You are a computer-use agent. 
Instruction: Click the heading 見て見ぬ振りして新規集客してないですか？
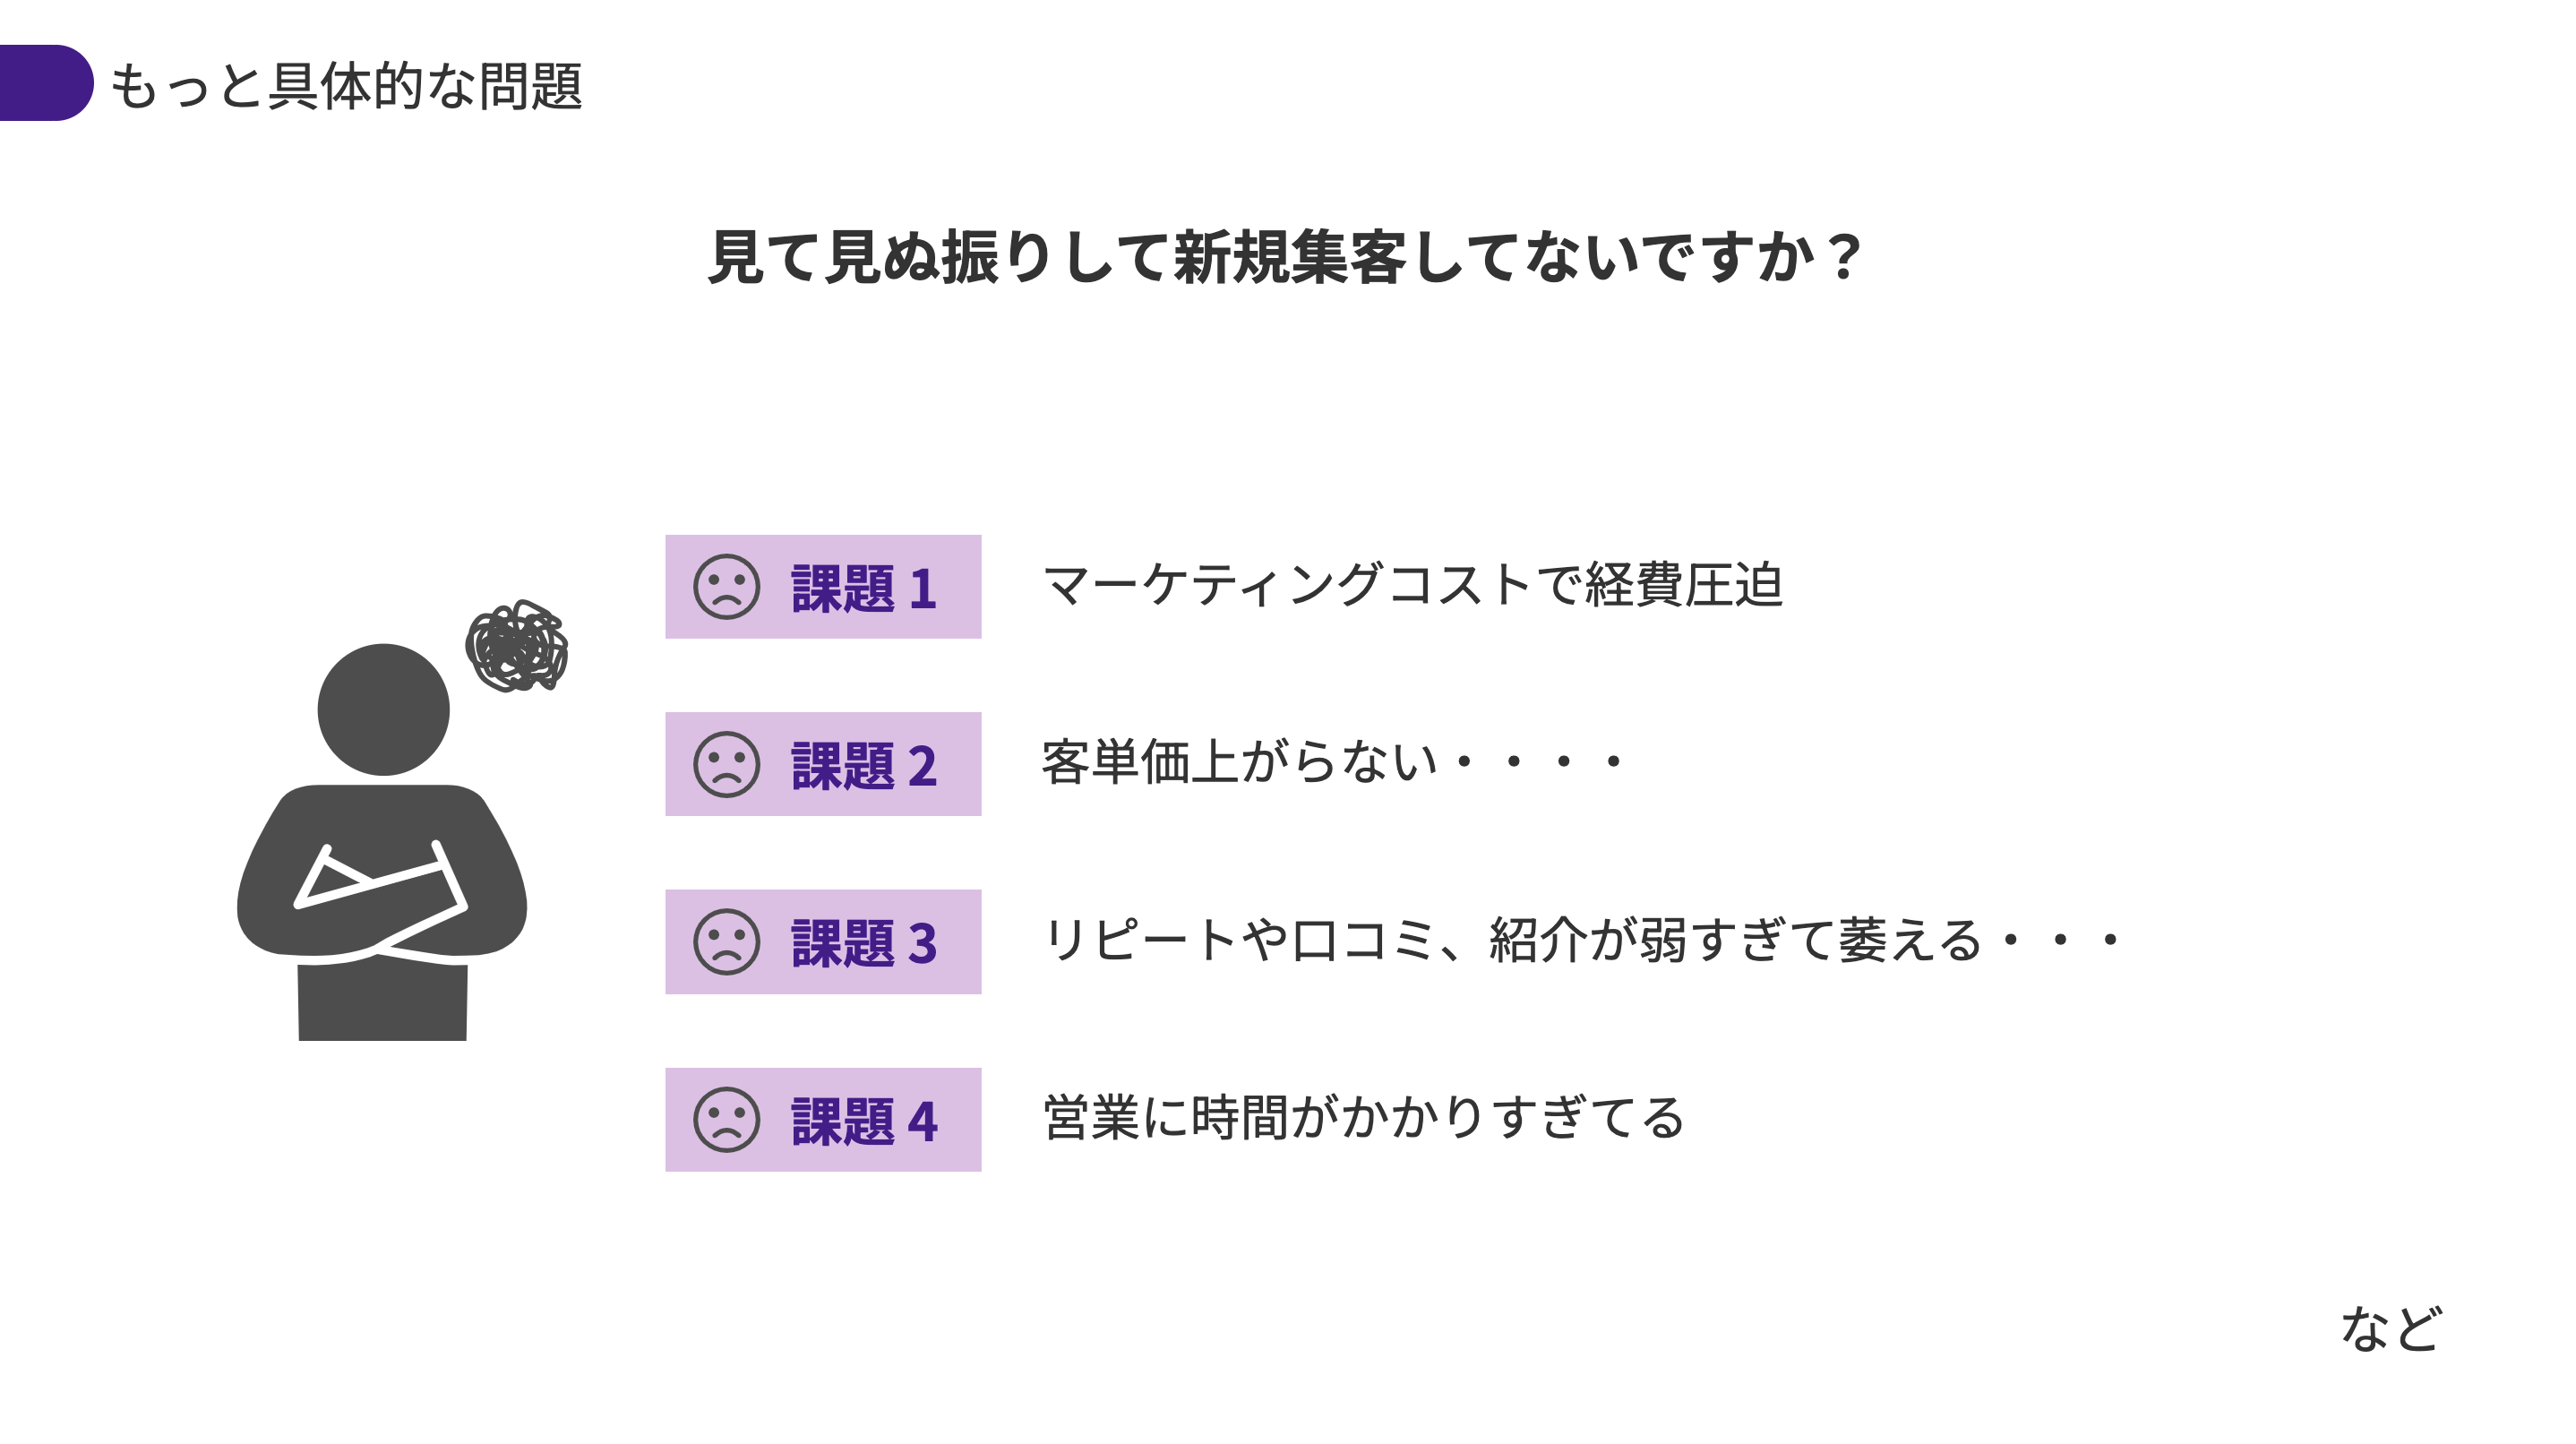1285,257
